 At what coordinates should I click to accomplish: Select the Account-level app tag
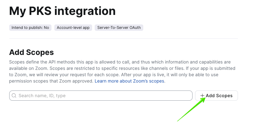[73, 28]
